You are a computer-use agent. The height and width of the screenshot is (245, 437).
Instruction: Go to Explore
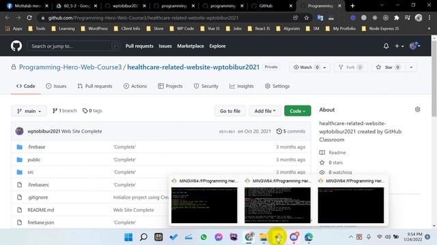(217, 46)
